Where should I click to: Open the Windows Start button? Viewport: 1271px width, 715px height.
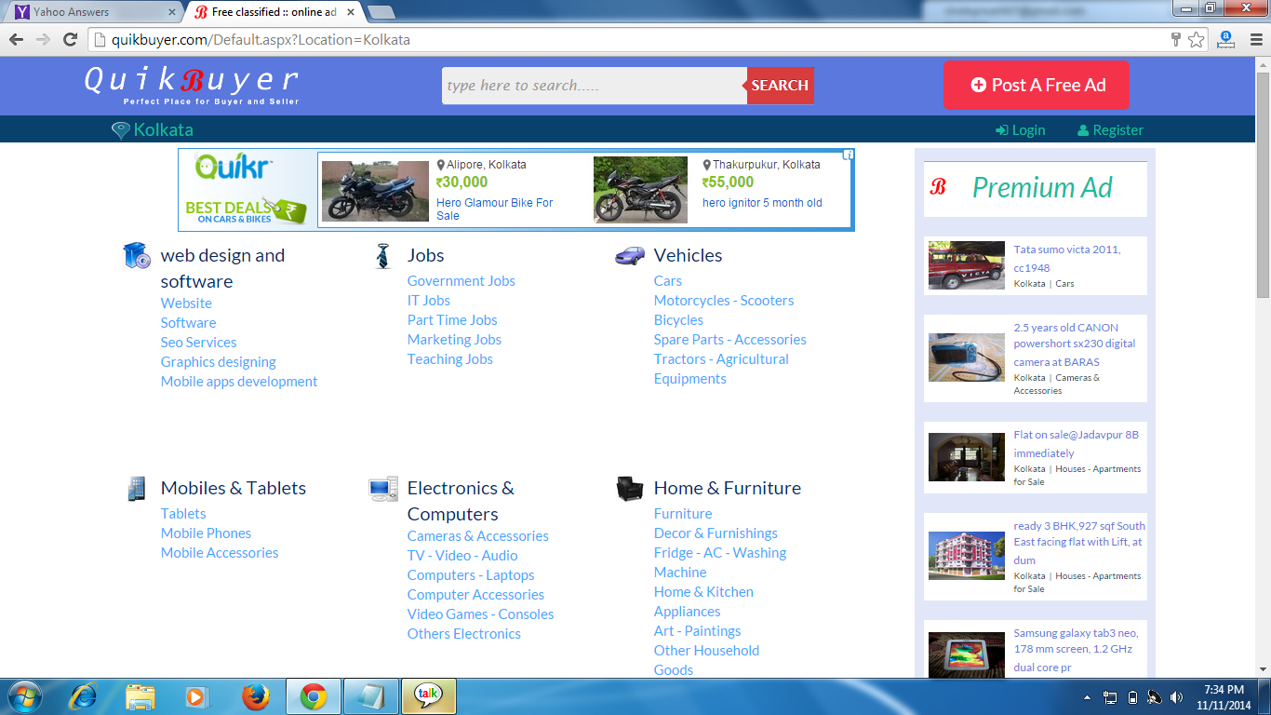(25, 696)
